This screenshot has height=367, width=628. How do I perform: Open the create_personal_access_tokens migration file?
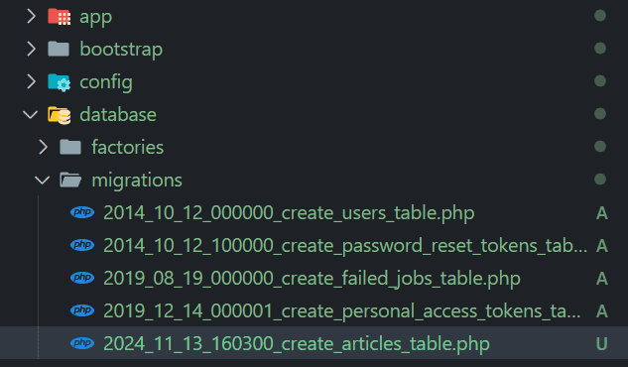pos(342,311)
